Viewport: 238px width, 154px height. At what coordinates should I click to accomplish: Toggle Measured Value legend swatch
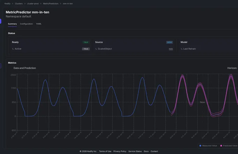click(200, 146)
